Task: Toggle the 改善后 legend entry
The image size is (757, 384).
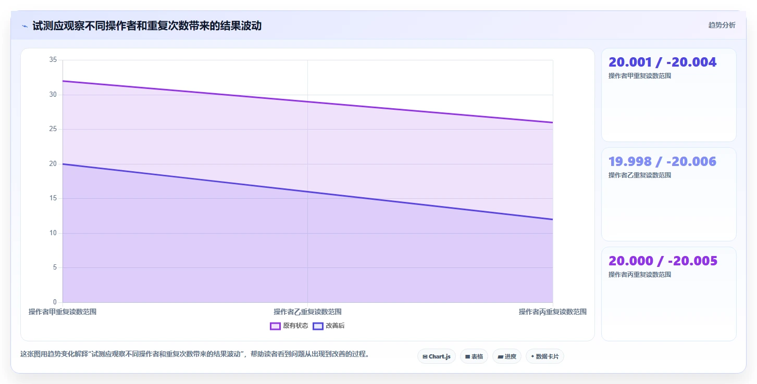Action: click(x=329, y=326)
